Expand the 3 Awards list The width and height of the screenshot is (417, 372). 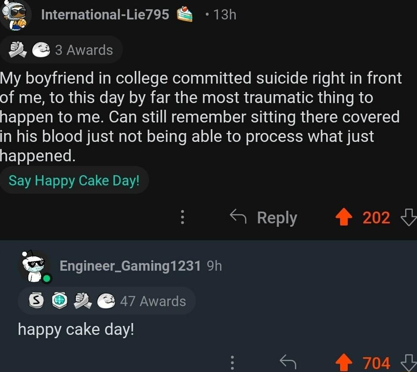coord(84,49)
